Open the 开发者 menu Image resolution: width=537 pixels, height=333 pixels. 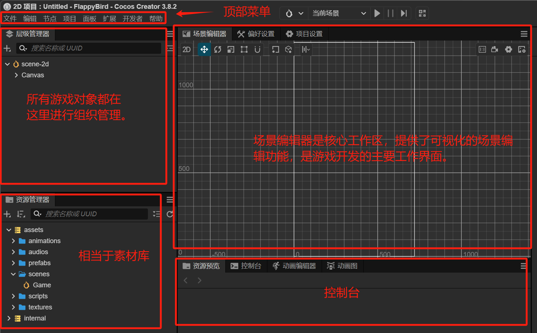tap(133, 19)
